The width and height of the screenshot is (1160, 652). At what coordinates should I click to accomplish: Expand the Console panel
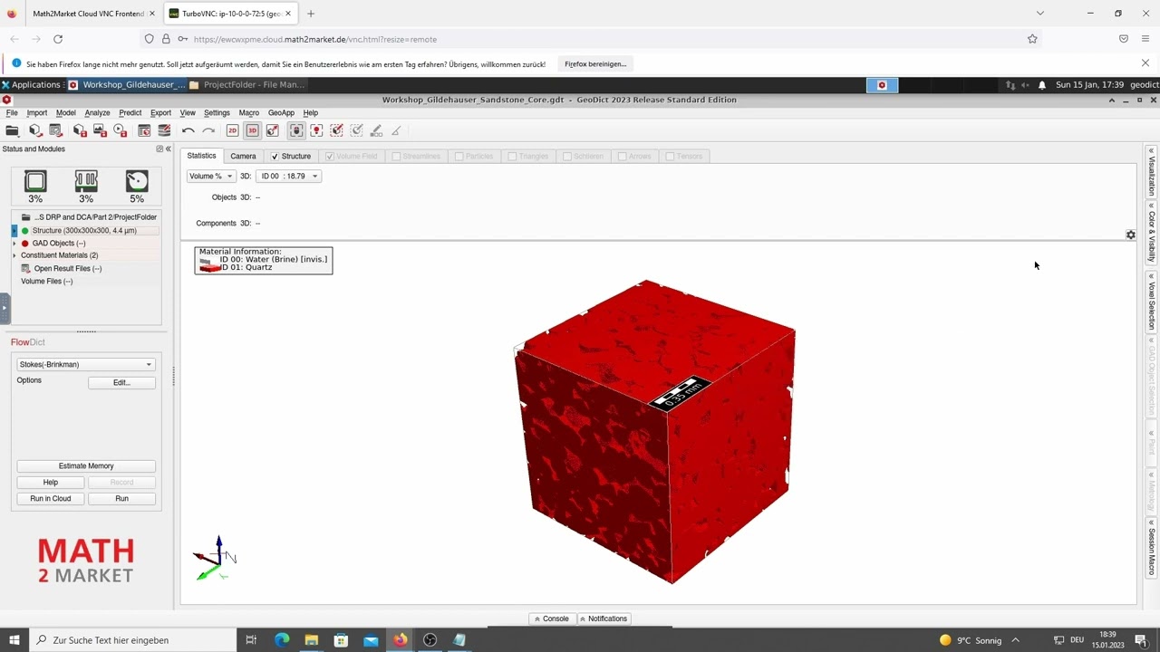(x=552, y=618)
